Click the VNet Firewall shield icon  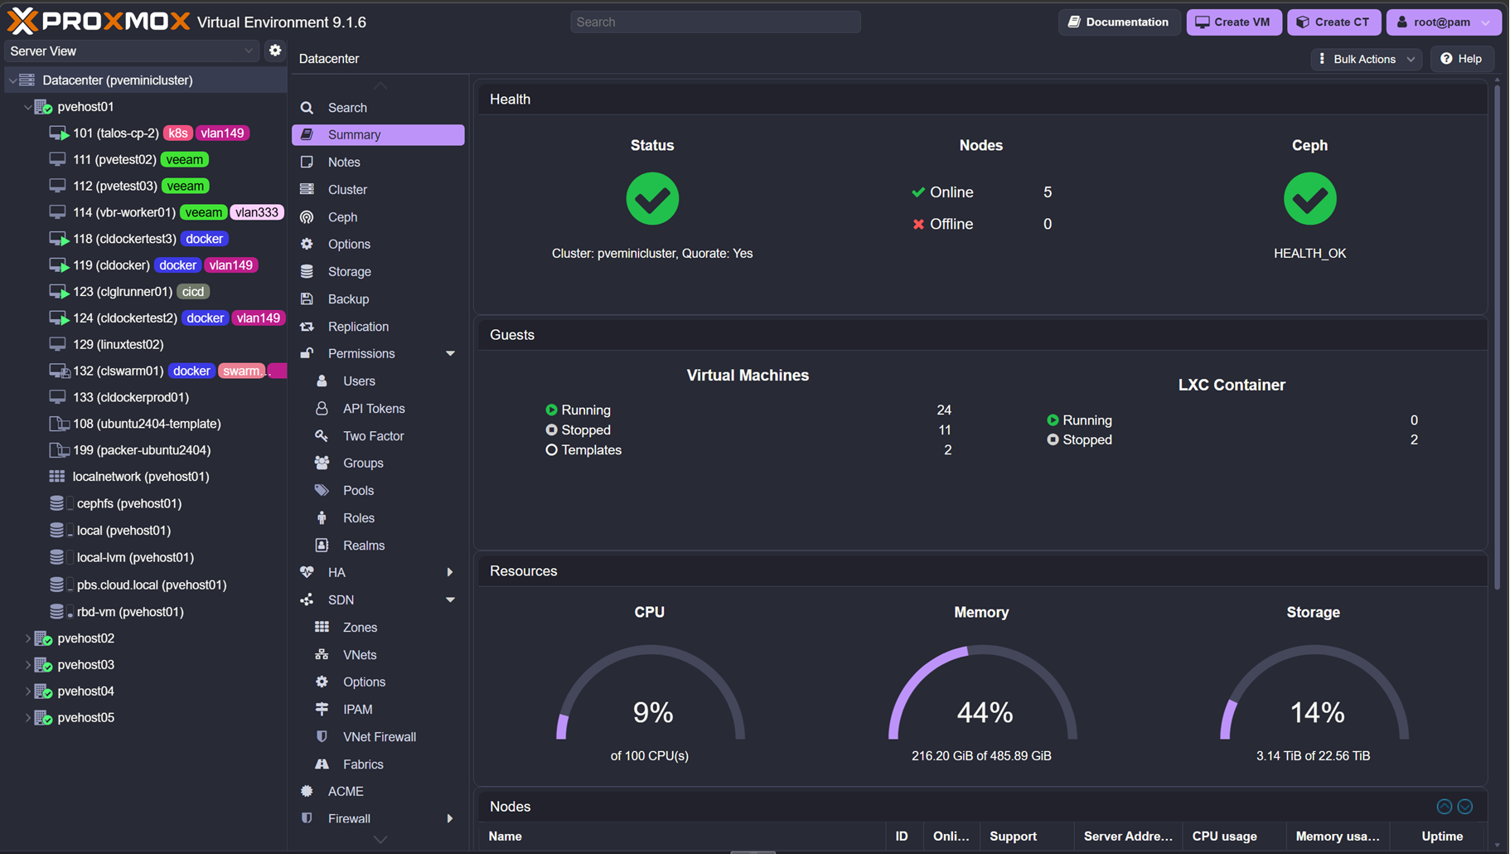coord(322,736)
